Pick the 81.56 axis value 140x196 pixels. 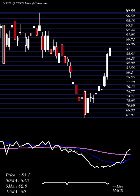click(x=130, y=68)
